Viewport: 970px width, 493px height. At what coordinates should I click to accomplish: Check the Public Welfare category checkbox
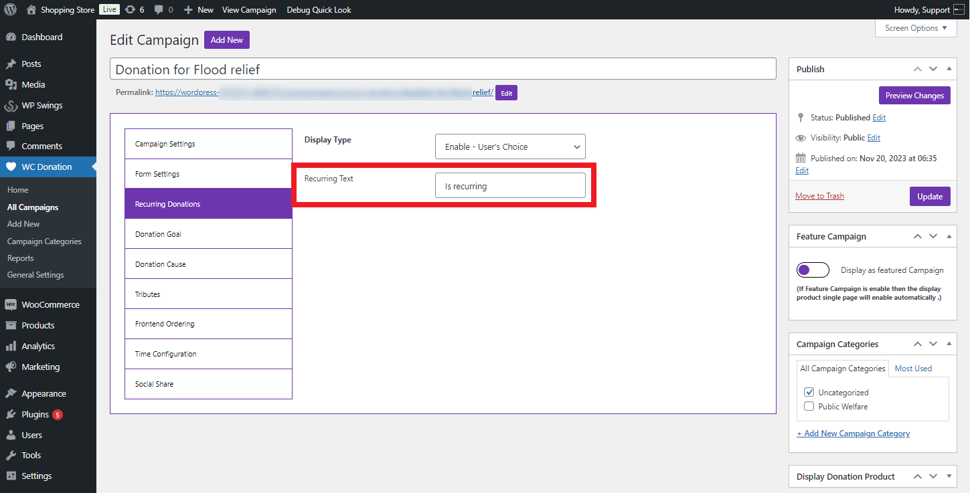[x=809, y=407]
